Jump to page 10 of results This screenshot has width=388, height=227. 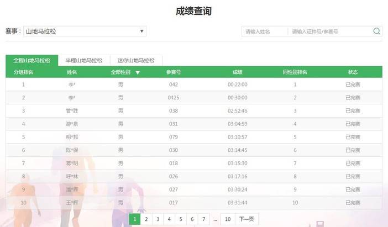(x=227, y=219)
